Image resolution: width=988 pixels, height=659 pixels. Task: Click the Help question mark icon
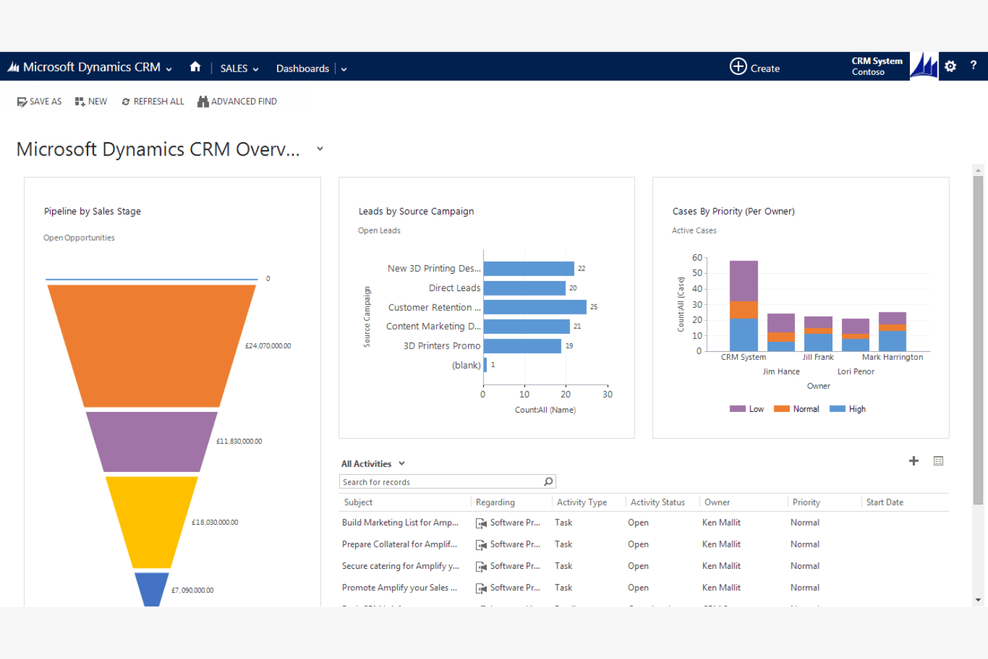coord(973,66)
